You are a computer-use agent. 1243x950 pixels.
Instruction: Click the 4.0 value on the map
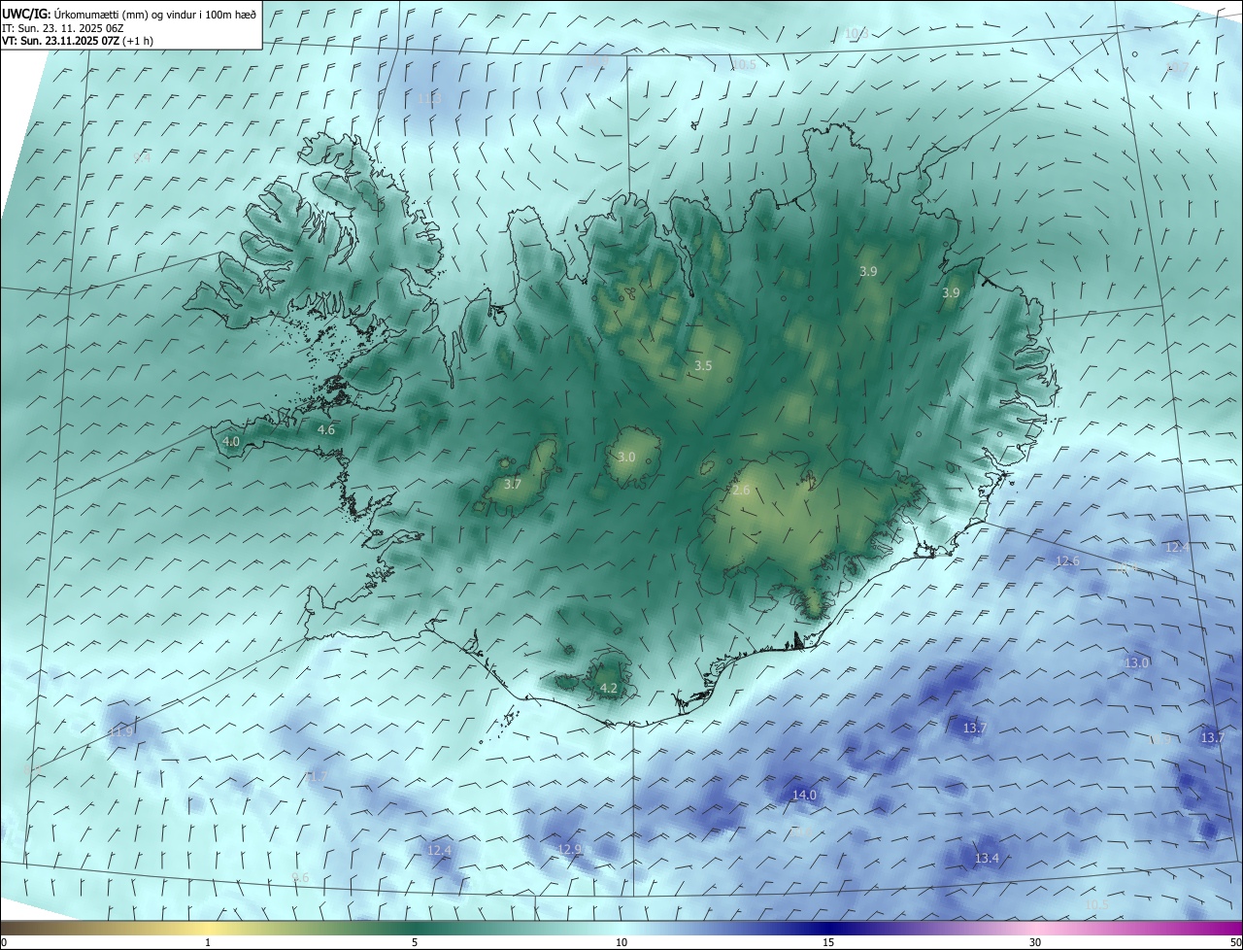tap(231, 441)
